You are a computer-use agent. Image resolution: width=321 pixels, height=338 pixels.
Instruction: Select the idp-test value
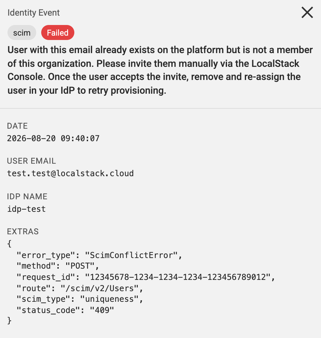pos(27,209)
